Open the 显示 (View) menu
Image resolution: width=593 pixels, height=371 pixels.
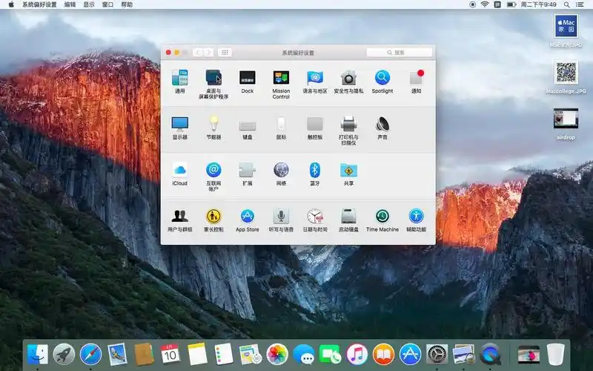[x=89, y=4]
